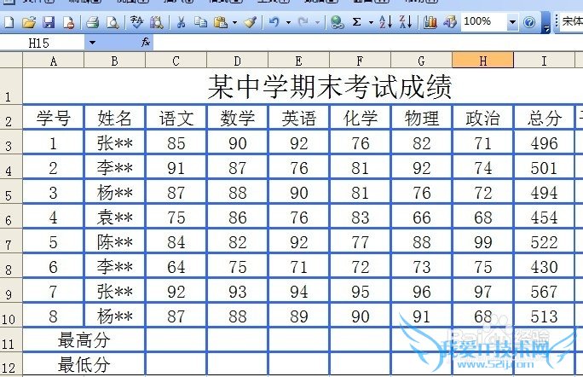Cut selection with the scissors icon
The image size is (583, 377).
181,22
